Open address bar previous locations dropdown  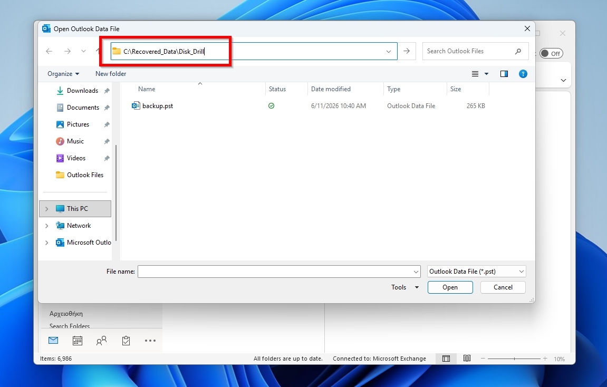click(x=388, y=51)
